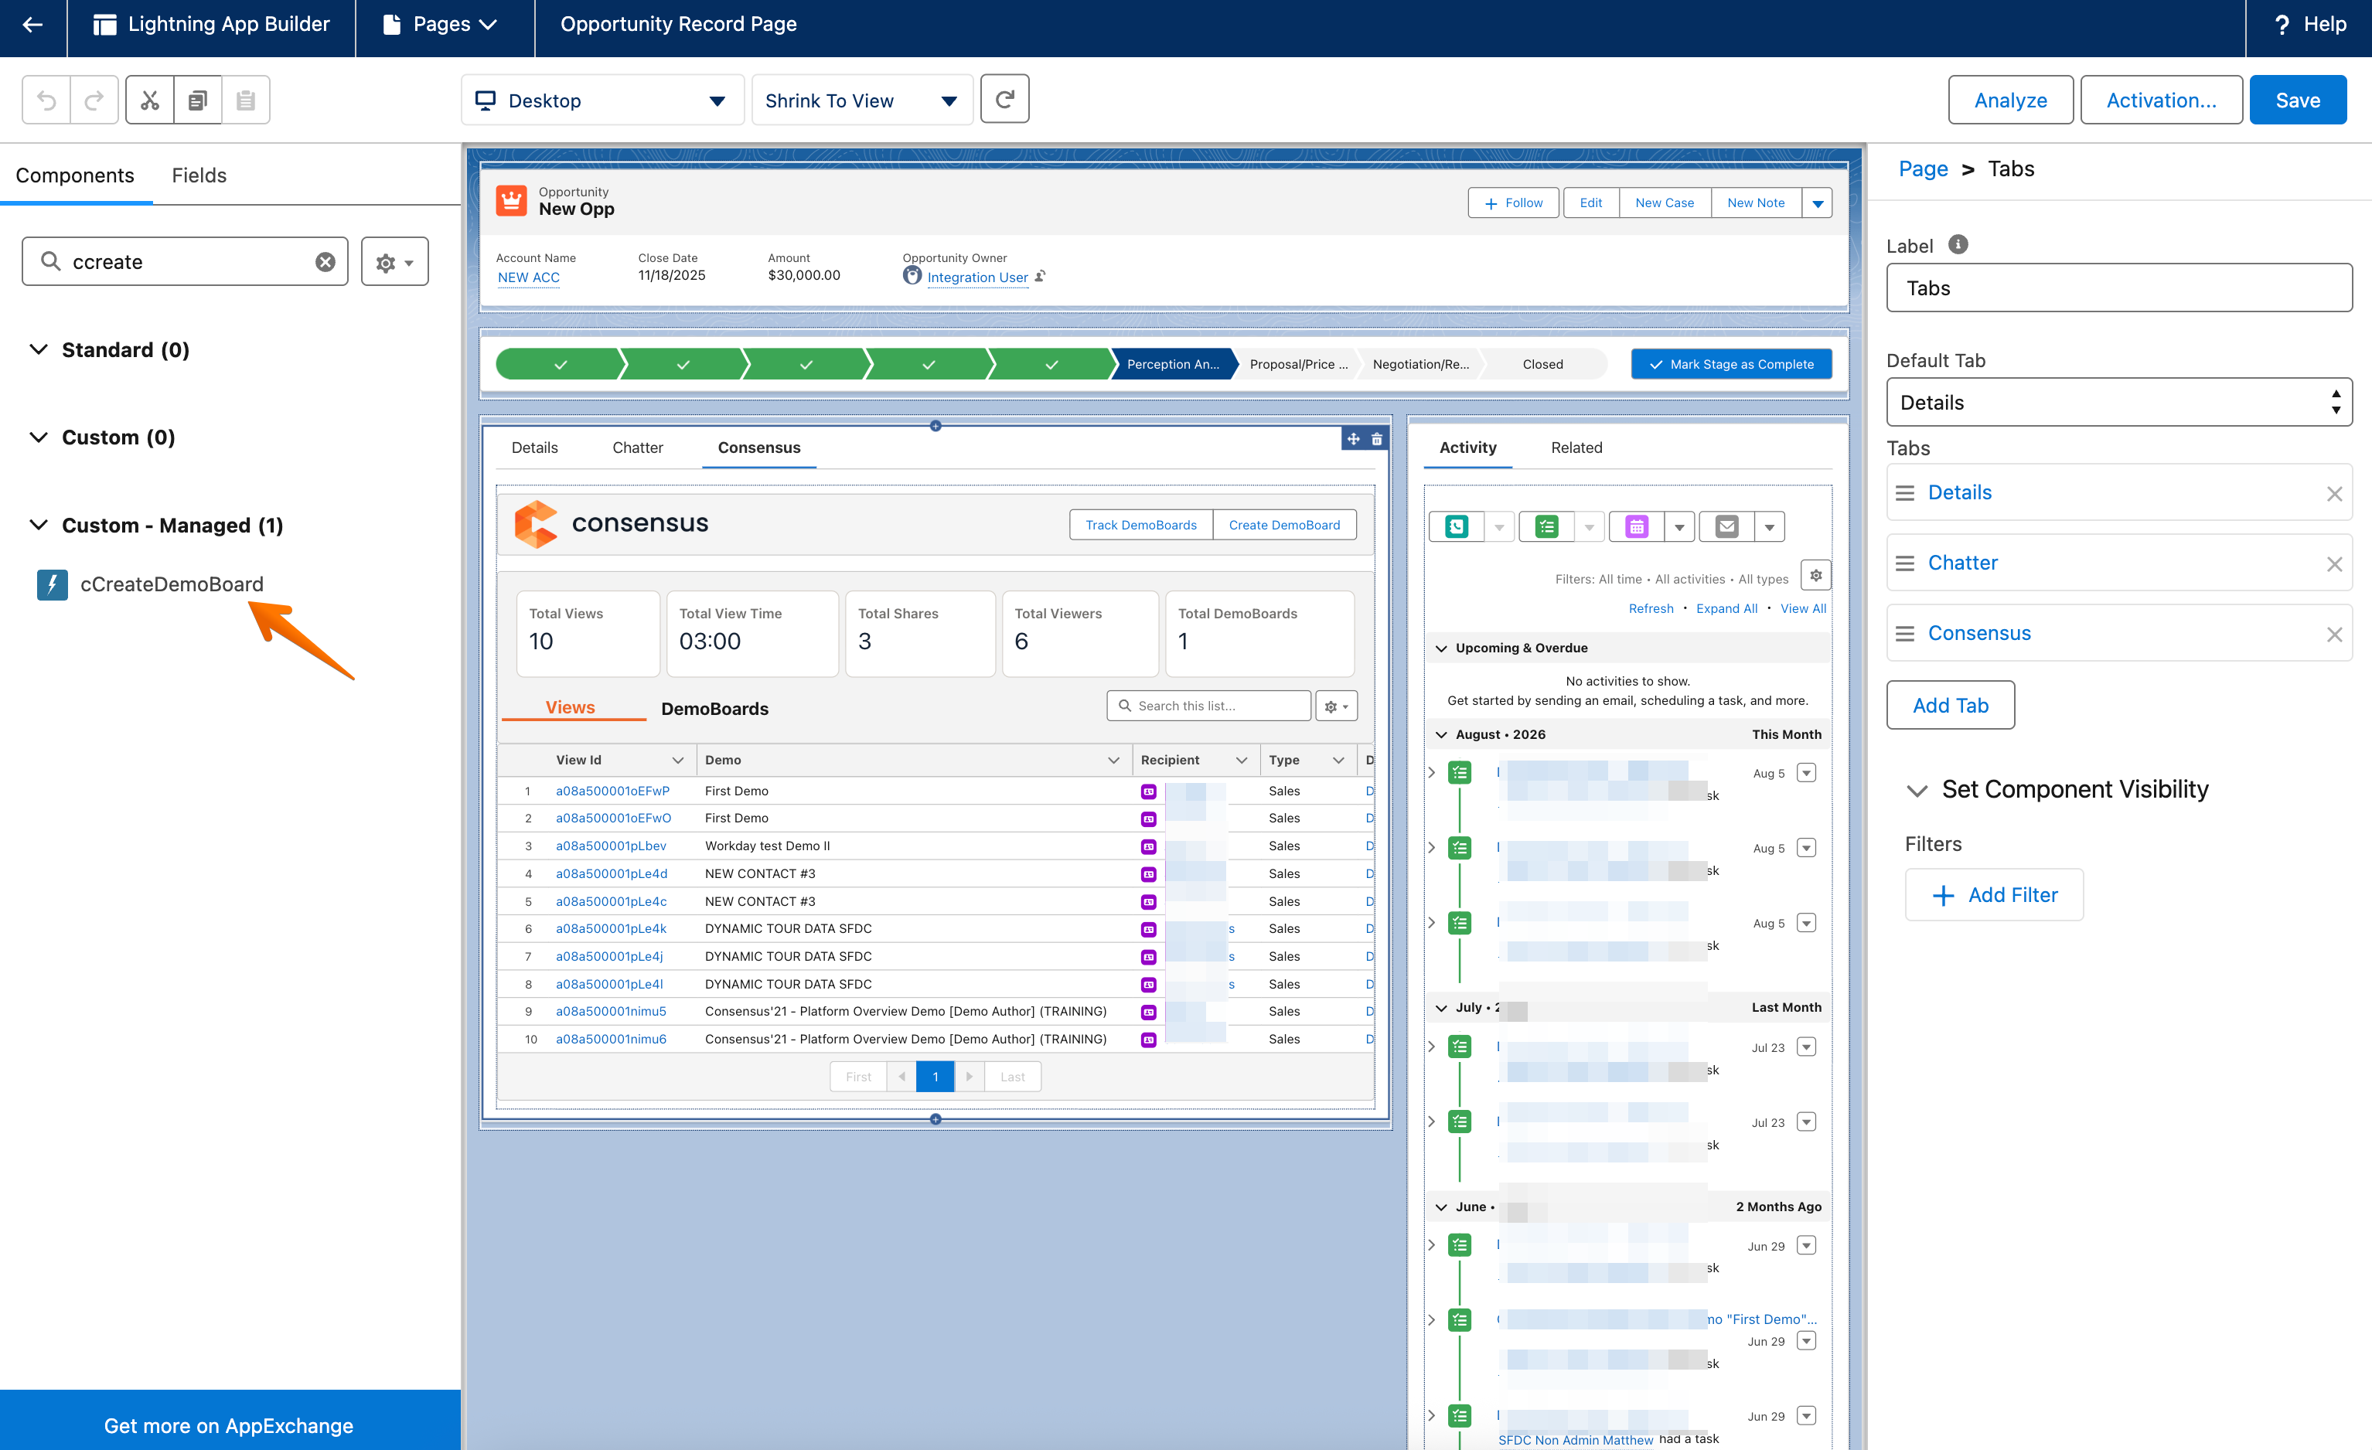
Task: Click the Chatter tab reorder handle
Action: [x=1904, y=563]
